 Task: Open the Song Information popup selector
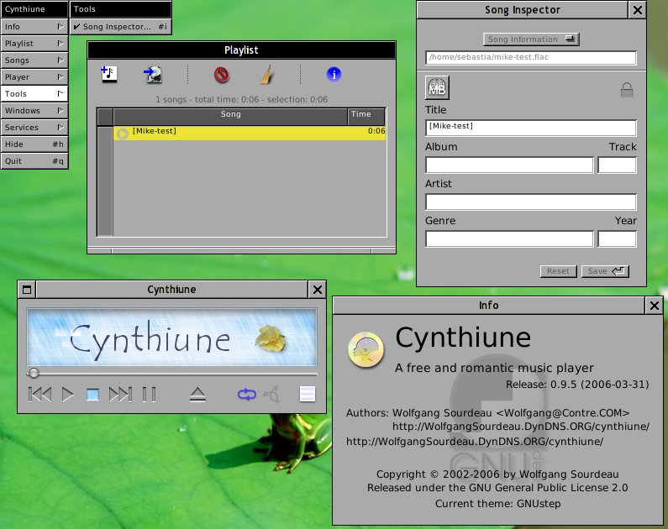click(531, 39)
